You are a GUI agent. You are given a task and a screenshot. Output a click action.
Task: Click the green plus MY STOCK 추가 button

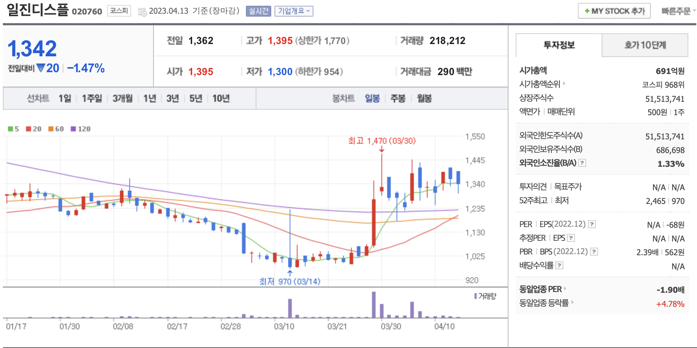click(x=614, y=11)
